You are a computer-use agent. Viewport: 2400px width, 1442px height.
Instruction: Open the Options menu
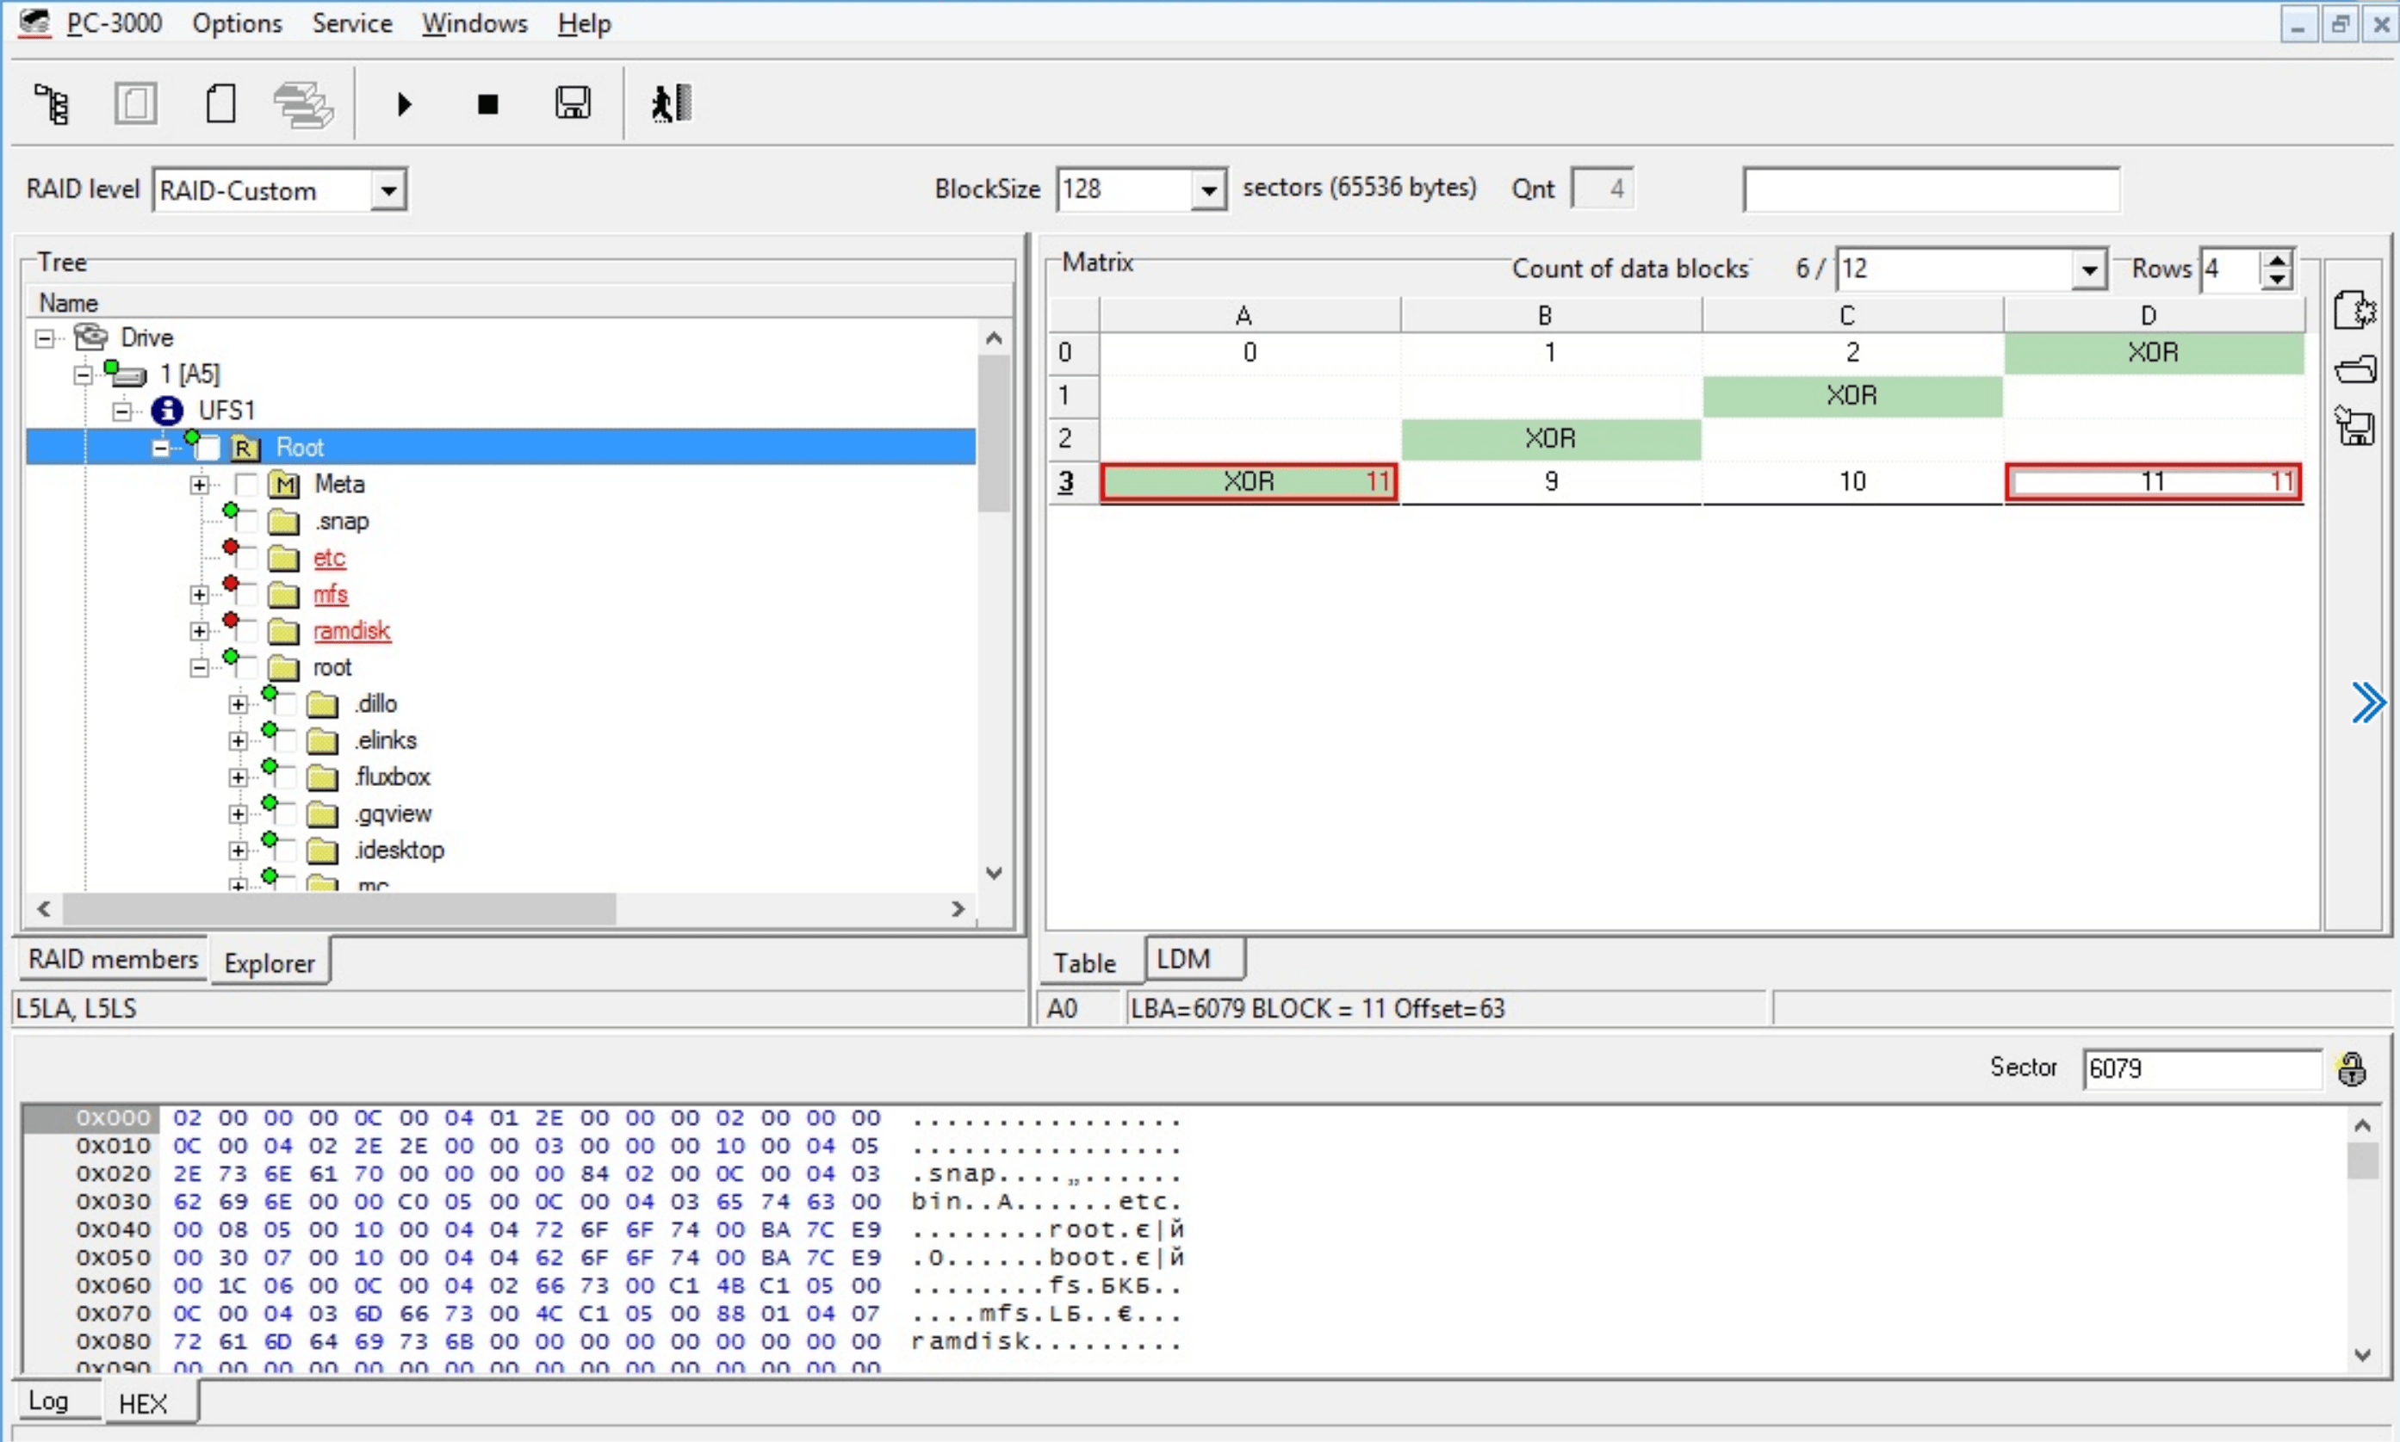pyautogui.click(x=237, y=23)
